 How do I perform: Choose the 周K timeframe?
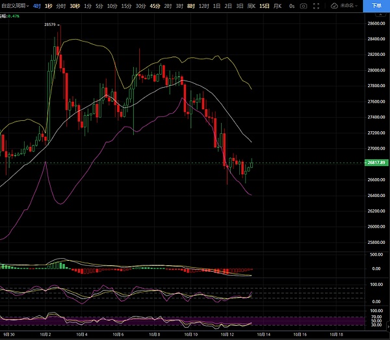tap(251, 5)
